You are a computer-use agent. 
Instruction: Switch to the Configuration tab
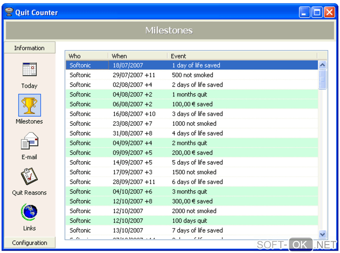[29, 243]
